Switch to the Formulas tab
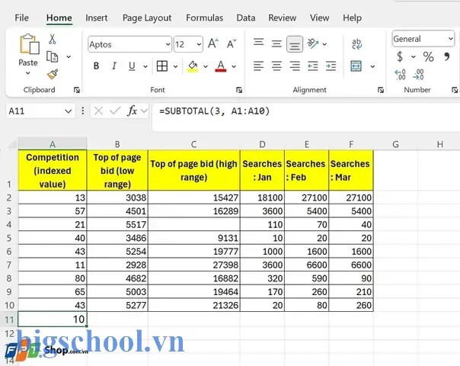 point(204,18)
